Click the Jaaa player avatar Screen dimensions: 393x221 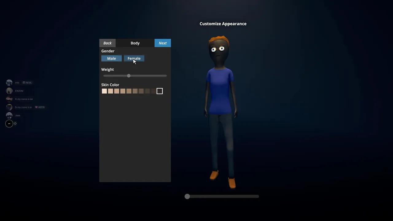pos(9,115)
